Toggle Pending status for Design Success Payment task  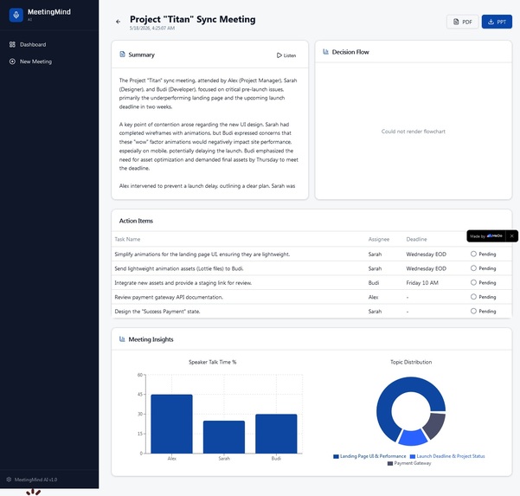pos(483,312)
